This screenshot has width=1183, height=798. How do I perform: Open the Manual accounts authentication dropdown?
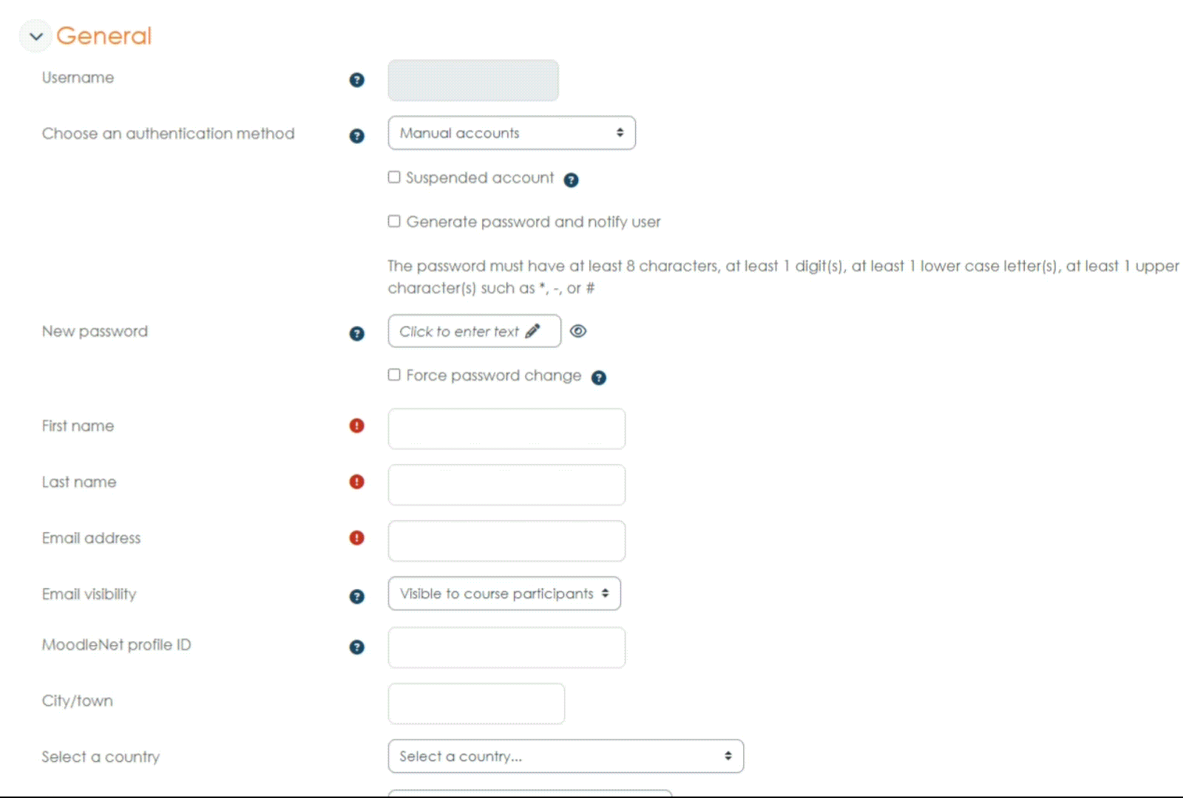click(511, 133)
